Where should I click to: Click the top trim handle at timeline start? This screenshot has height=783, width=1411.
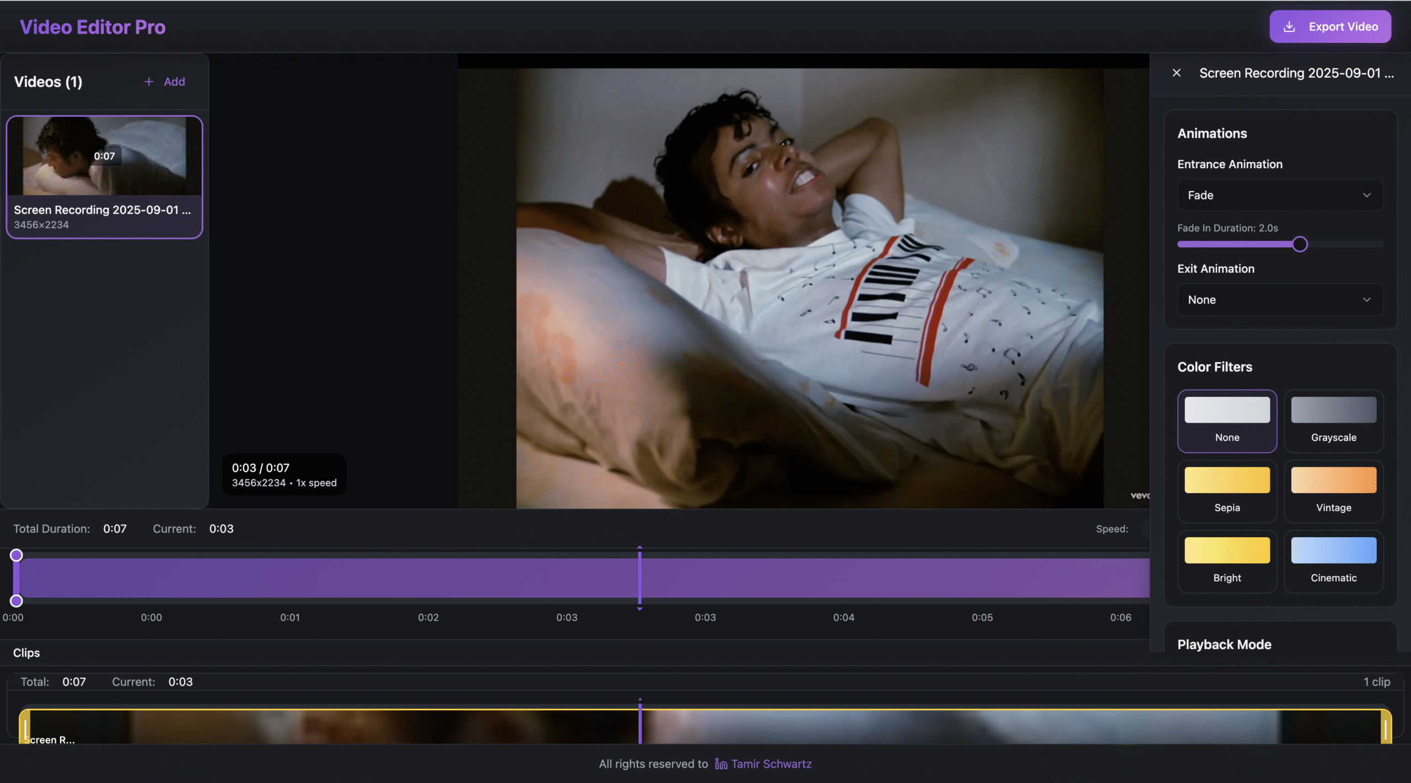17,555
